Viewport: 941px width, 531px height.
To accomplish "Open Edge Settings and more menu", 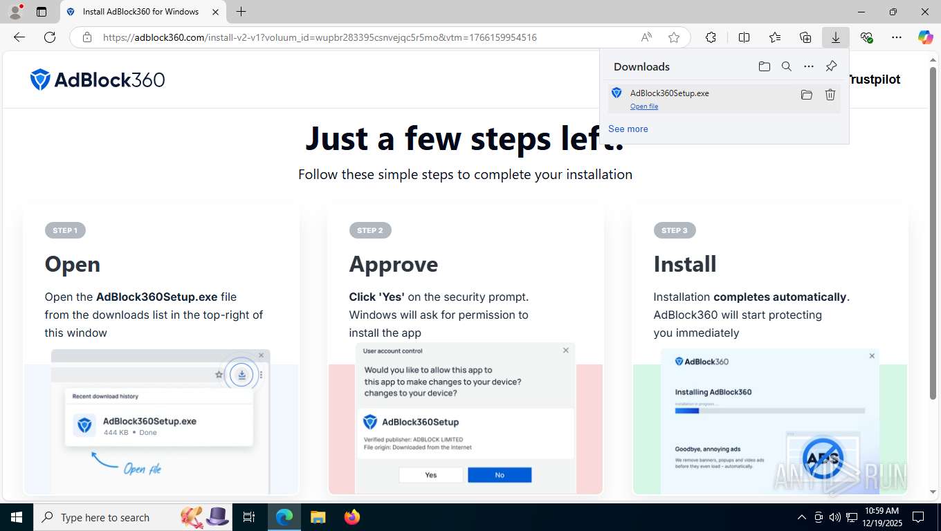I will pos(897,37).
